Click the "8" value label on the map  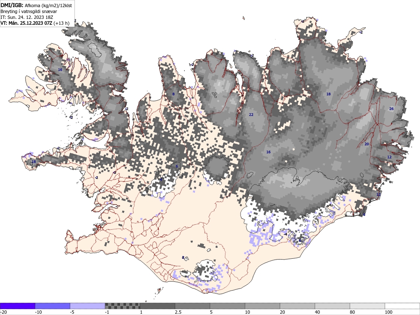(173, 94)
